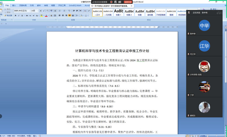Select 代江华's avatar in meeting panel

[x=204, y=46]
